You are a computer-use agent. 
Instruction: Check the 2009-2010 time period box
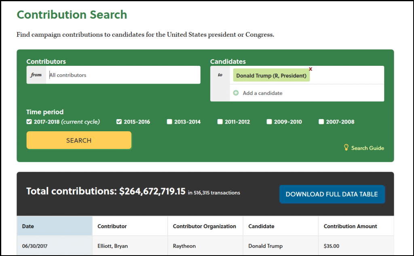[x=269, y=122]
